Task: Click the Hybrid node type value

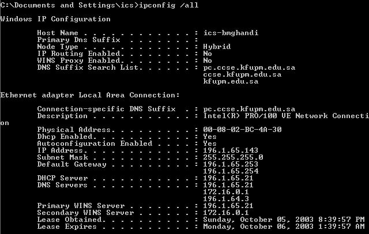Action: tap(217, 47)
